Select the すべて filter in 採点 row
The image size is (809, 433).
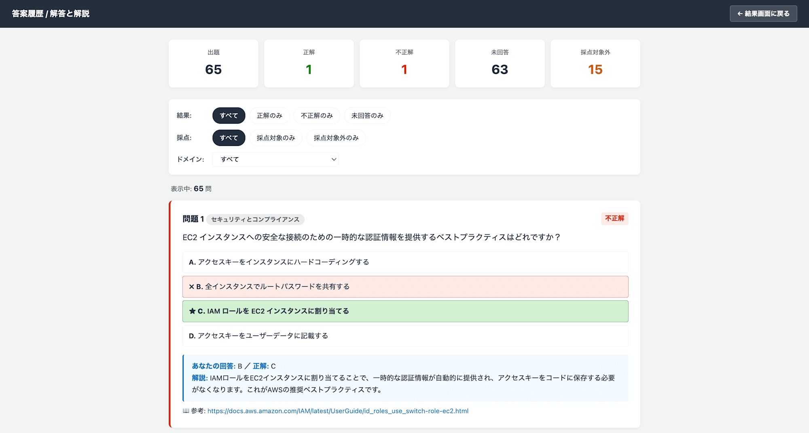229,138
